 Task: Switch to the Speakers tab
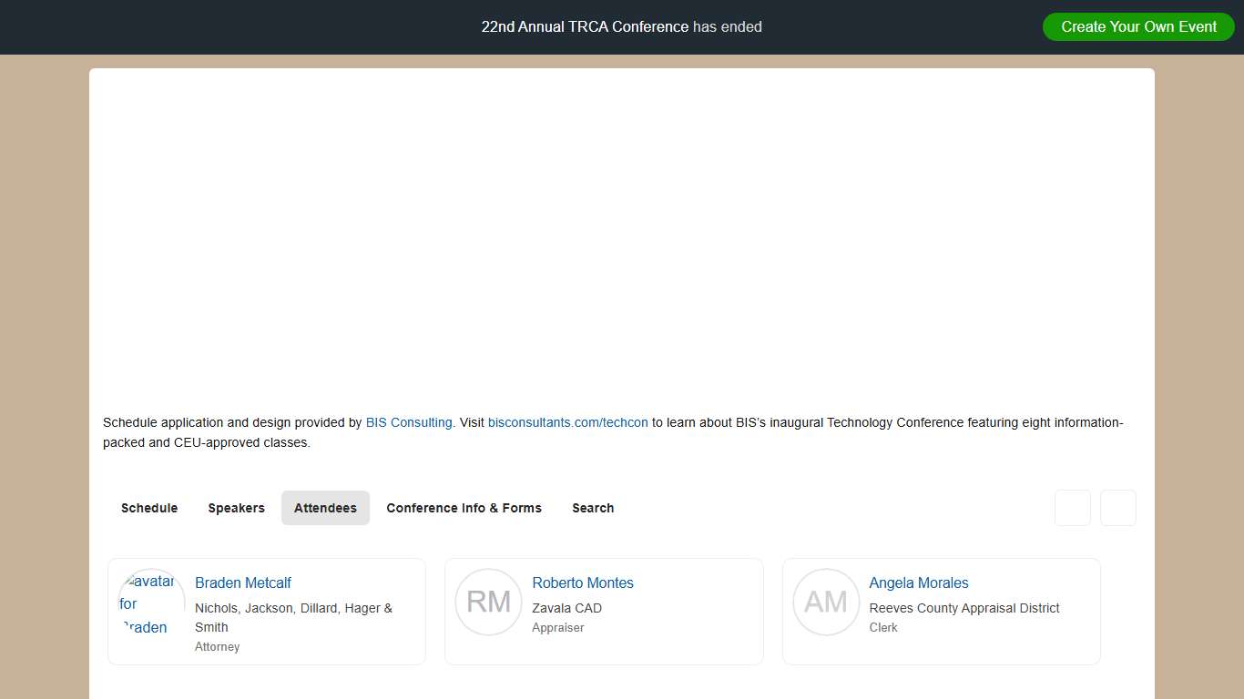coord(236,508)
